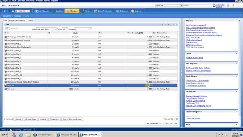Click the top Search input field
This screenshot has height=137, width=243.
(197, 6)
